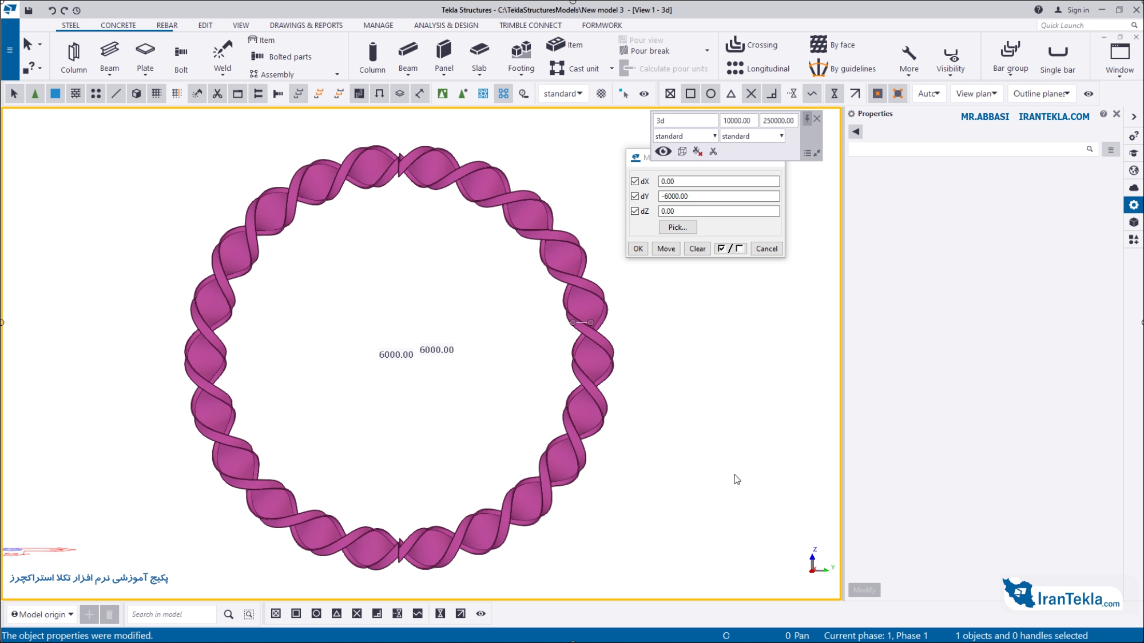Choose rebar By face tool
The height and width of the screenshot is (643, 1144).
(832, 45)
